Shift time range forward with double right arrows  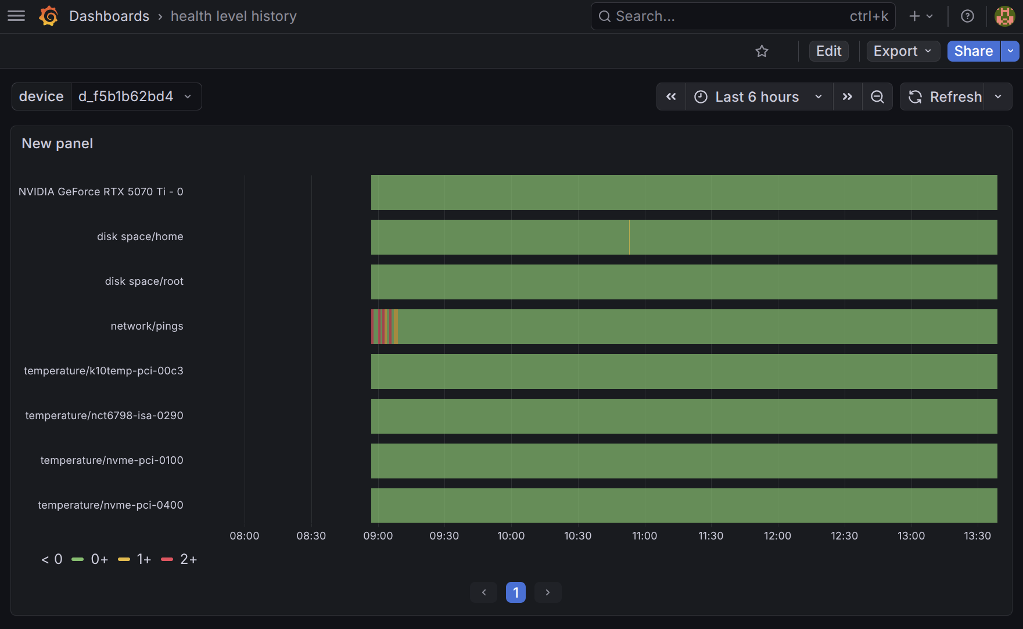[848, 97]
